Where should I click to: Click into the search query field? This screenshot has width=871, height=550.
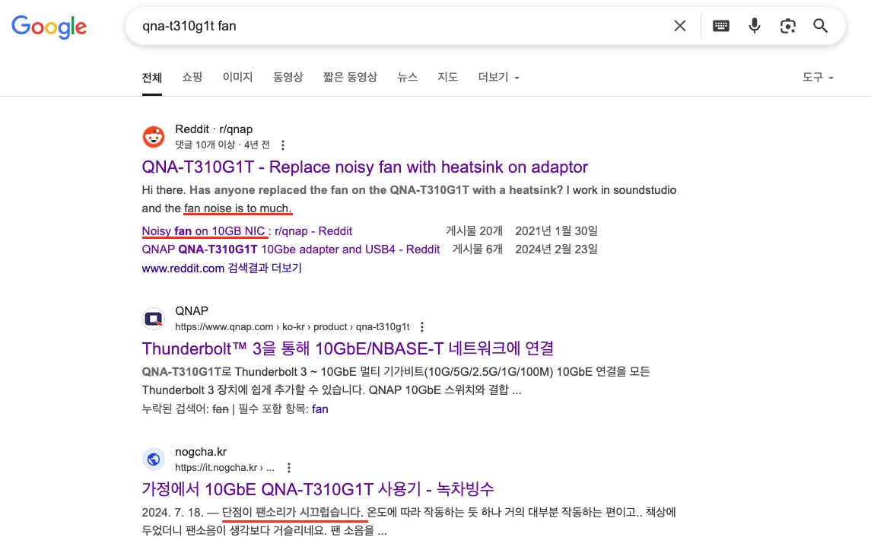(396, 26)
